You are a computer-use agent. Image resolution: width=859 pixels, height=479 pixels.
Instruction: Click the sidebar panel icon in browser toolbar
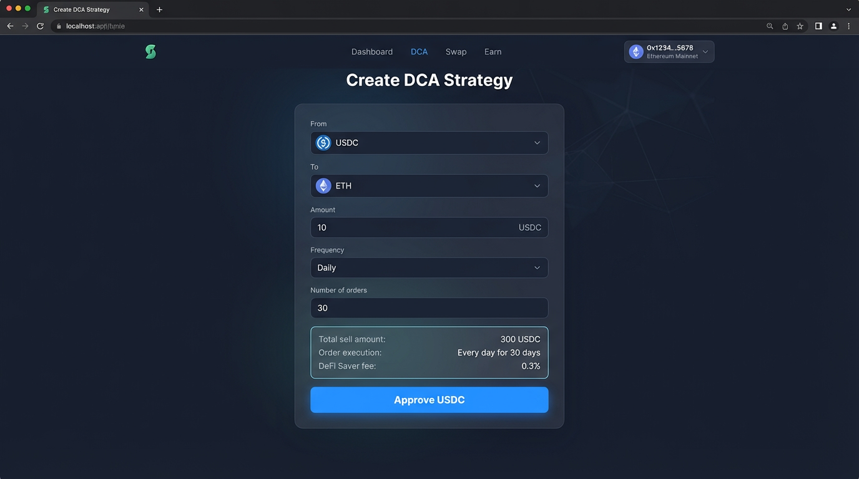tap(818, 26)
